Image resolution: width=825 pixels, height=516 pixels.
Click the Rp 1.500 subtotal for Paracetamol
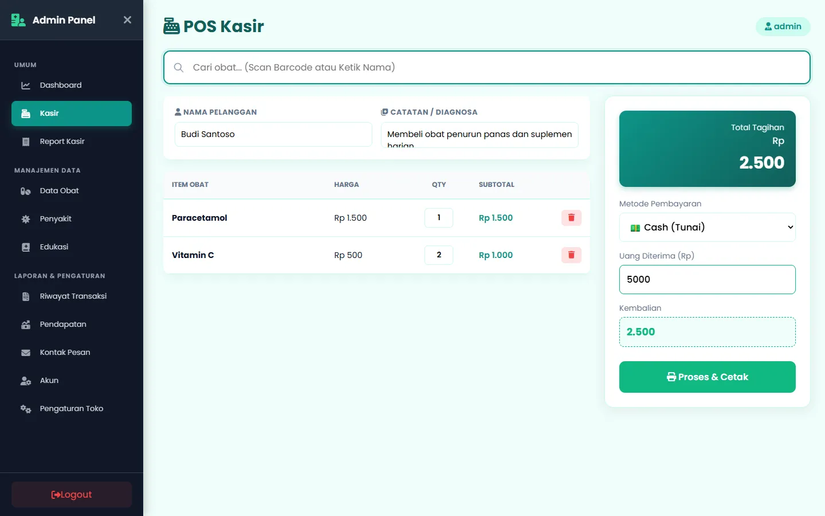[496, 218]
